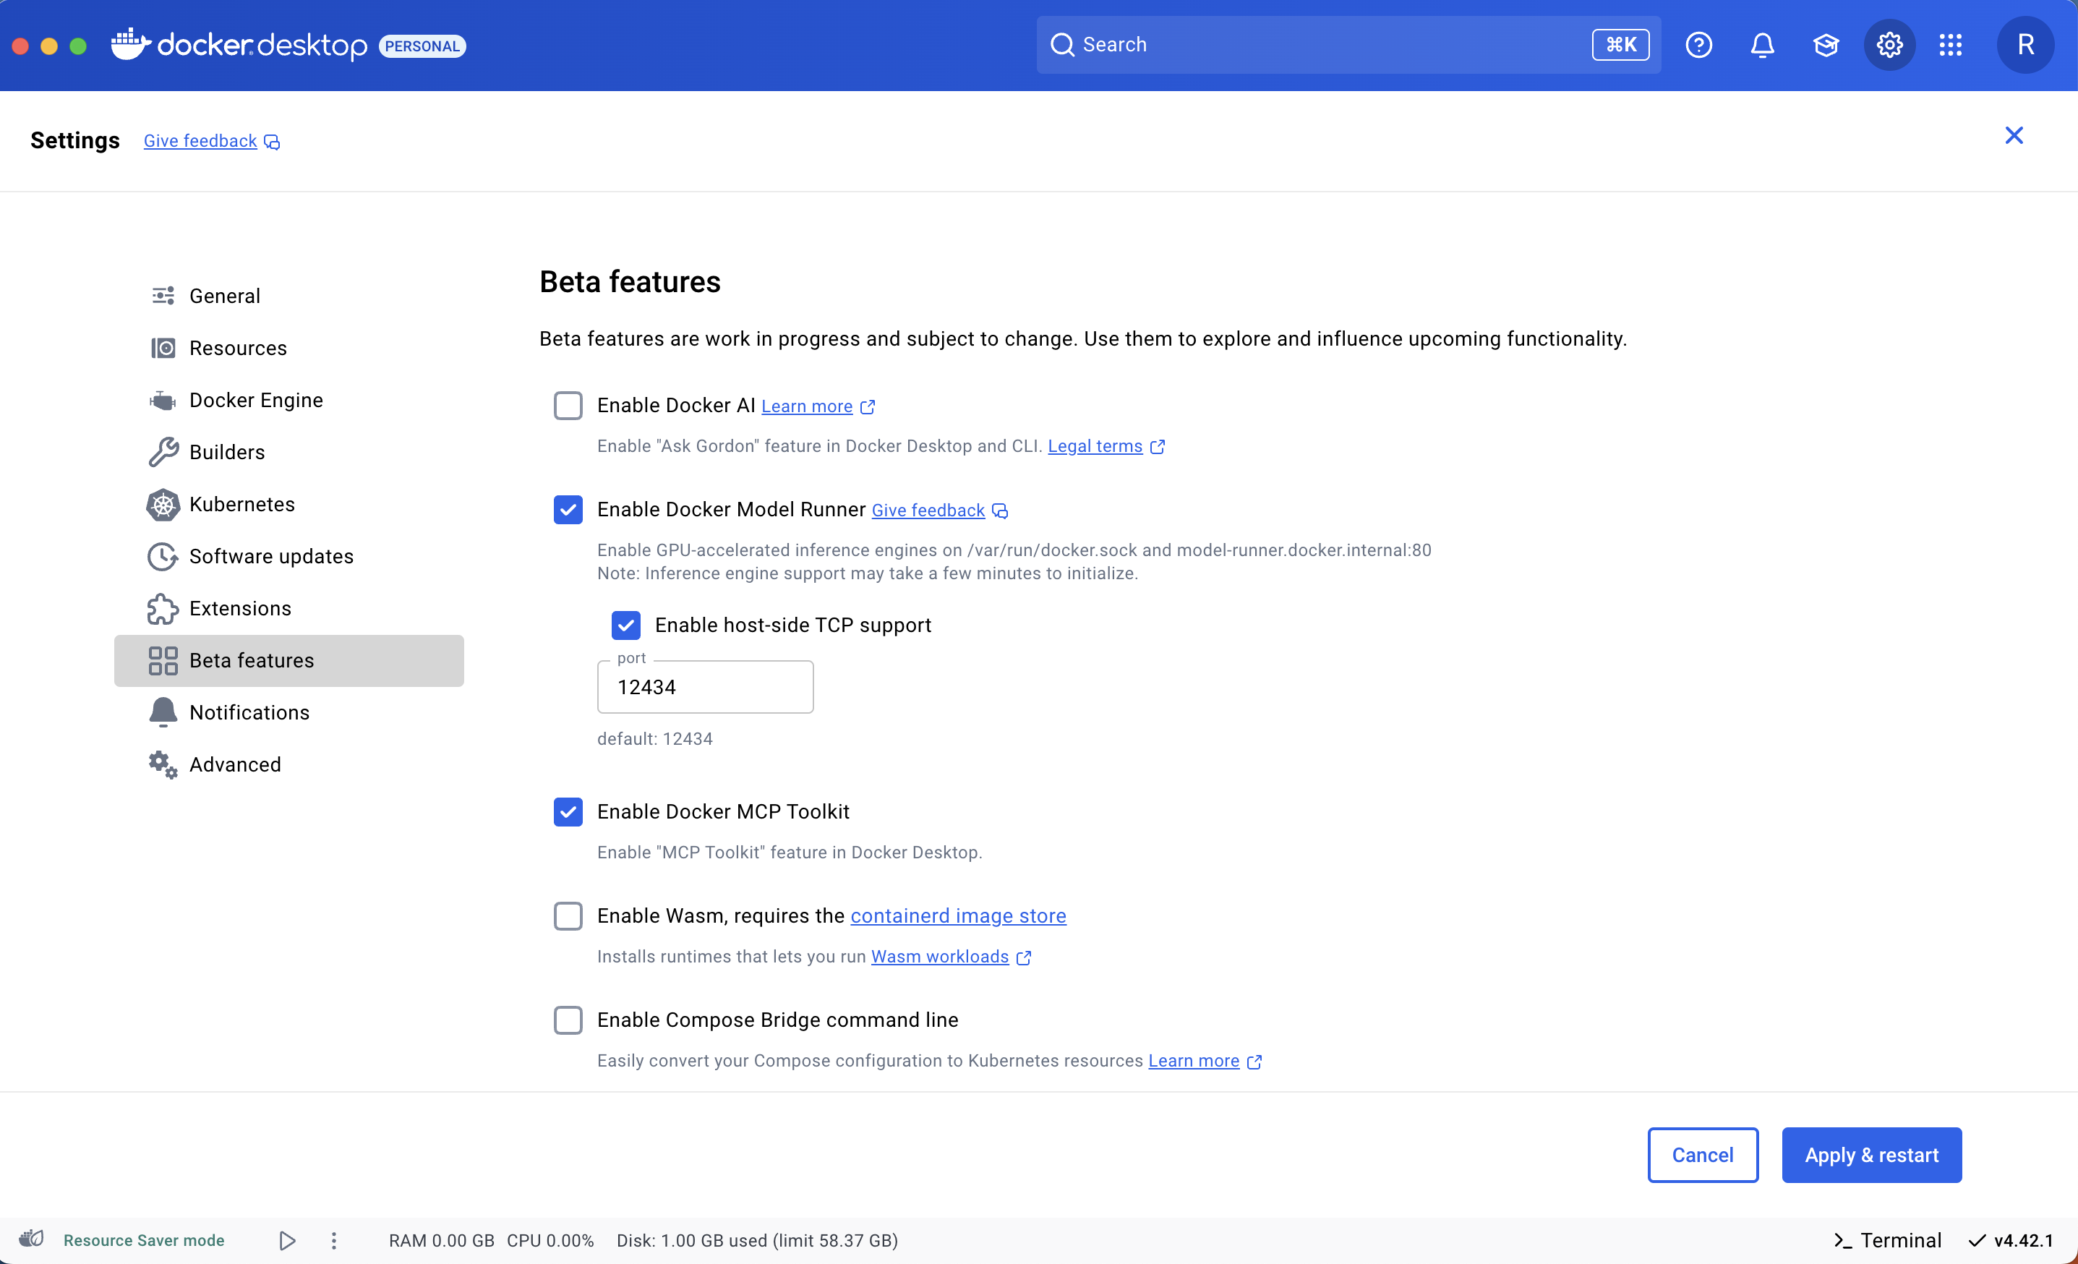Click external link icon after Wasm workloads
2078x1264 pixels.
(x=1023, y=957)
